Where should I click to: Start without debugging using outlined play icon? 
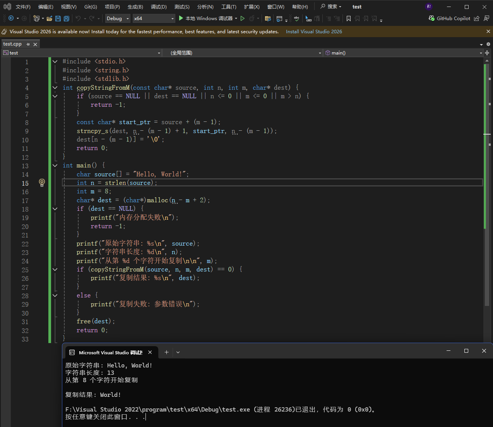point(243,18)
